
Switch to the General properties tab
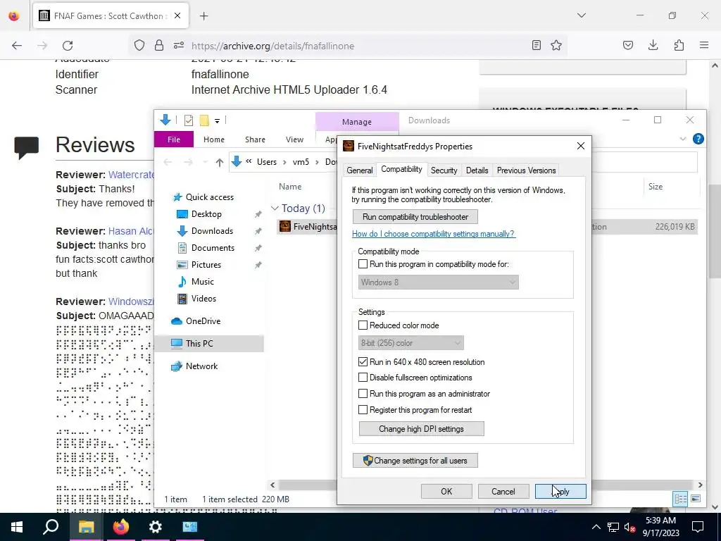(360, 170)
